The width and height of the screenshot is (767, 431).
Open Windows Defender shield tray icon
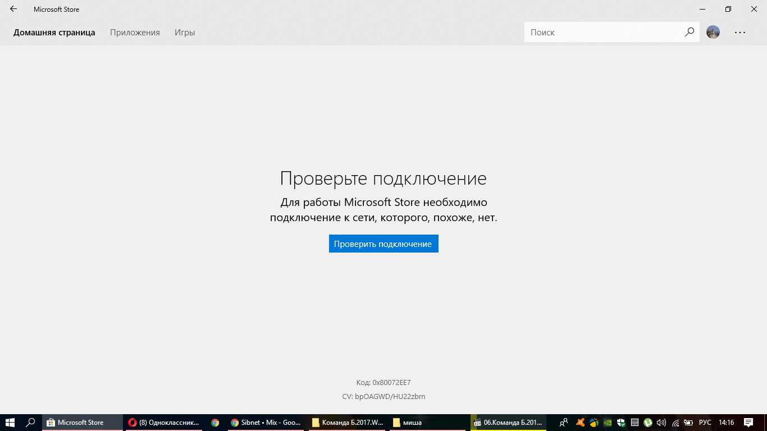click(x=621, y=422)
